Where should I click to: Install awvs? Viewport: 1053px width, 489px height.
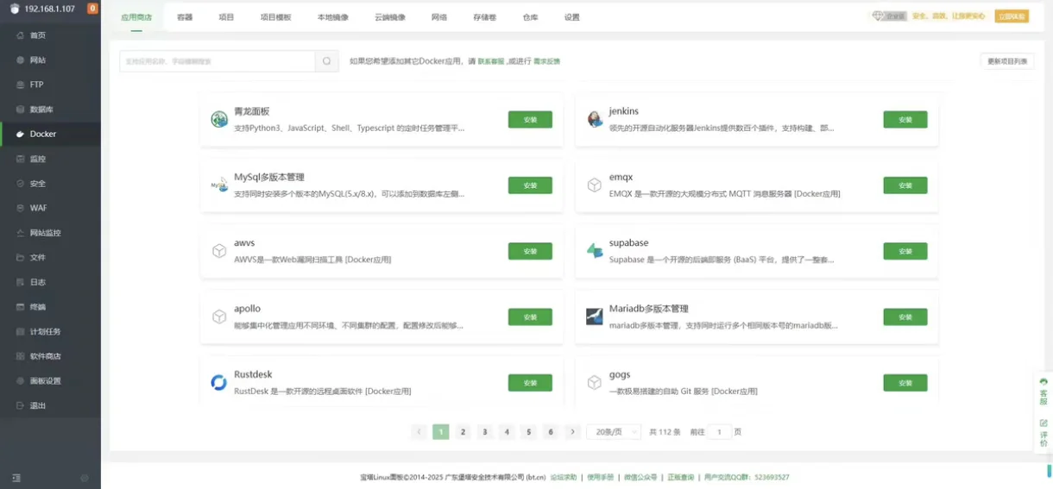point(530,251)
